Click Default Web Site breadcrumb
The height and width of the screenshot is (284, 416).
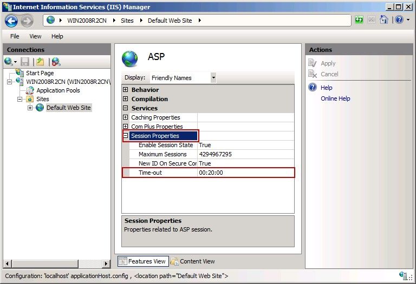(170, 21)
